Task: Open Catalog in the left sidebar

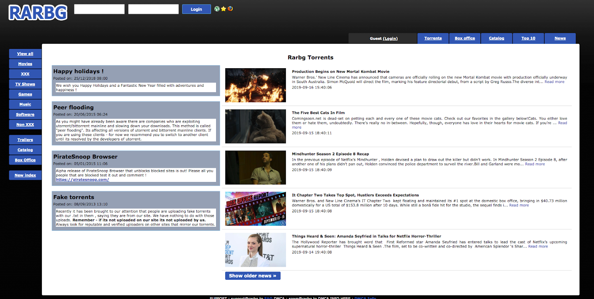Action: point(25,150)
